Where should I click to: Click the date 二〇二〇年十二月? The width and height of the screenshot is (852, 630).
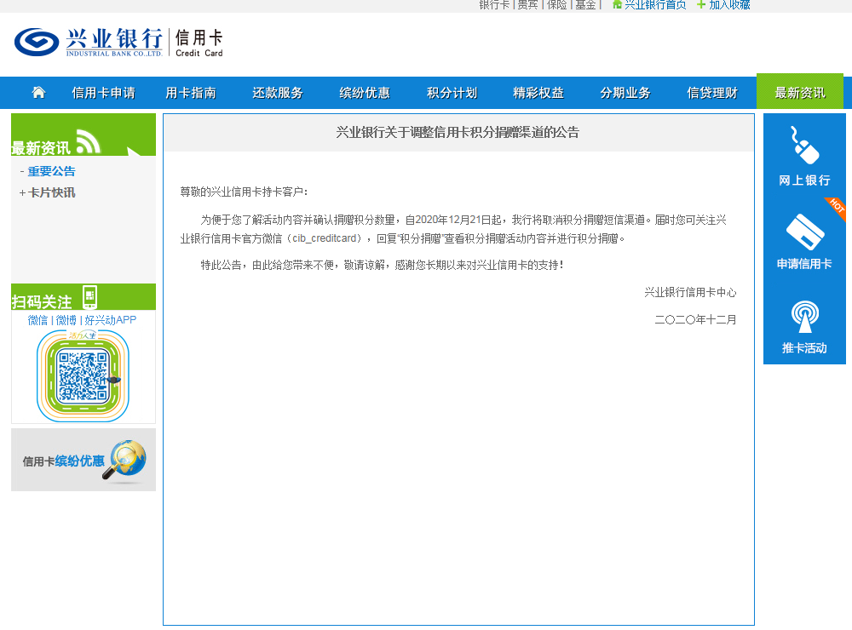click(695, 320)
